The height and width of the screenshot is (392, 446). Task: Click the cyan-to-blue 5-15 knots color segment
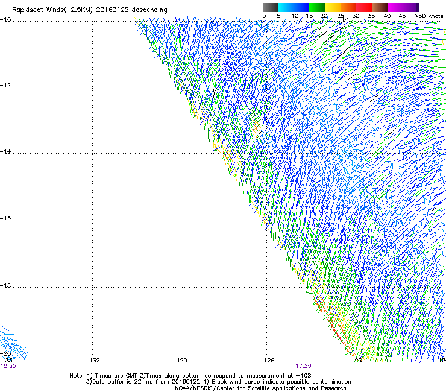pyautogui.click(x=294, y=7)
